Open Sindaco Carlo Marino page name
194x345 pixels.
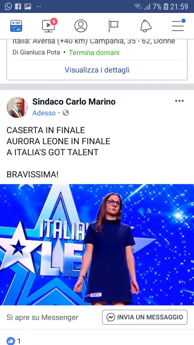[x=74, y=101]
